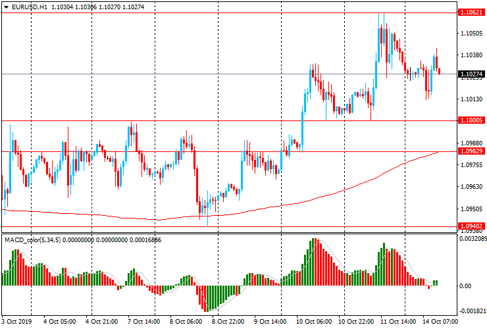Select the MACD_color(5,34,5) indicator label
Screen dimensions: 487x329
[x=33, y=240]
